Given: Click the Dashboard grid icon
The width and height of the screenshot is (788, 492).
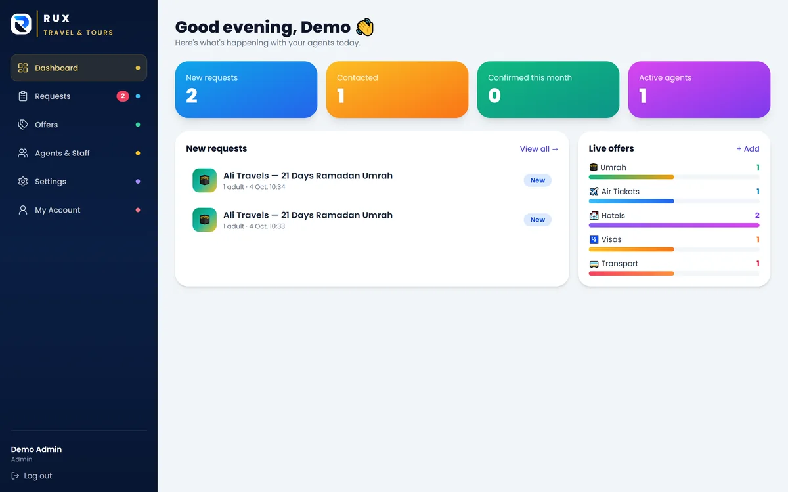Looking at the screenshot, I should tap(23, 68).
